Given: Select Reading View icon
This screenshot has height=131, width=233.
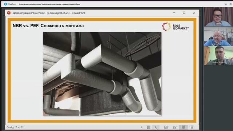Looking at the screenshot, I should coord(183,127).
